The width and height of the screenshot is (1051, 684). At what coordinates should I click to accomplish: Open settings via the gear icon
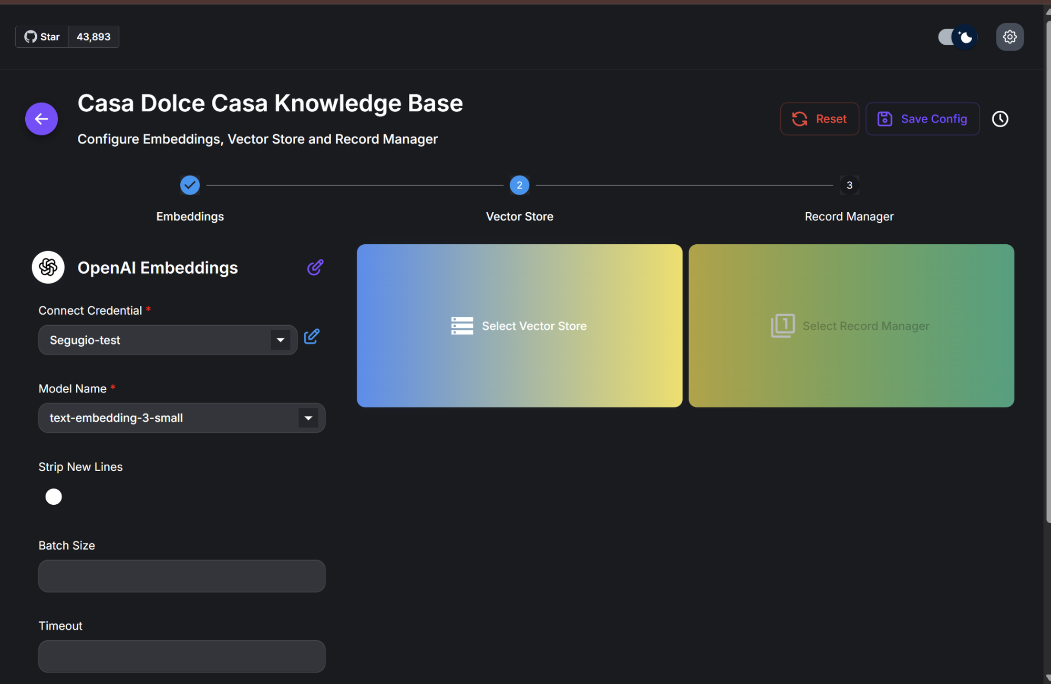pyautogui.click(x=1009, y=37)
